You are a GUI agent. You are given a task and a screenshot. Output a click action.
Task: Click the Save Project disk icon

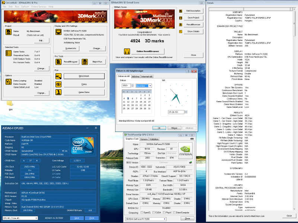pos(181,18)
